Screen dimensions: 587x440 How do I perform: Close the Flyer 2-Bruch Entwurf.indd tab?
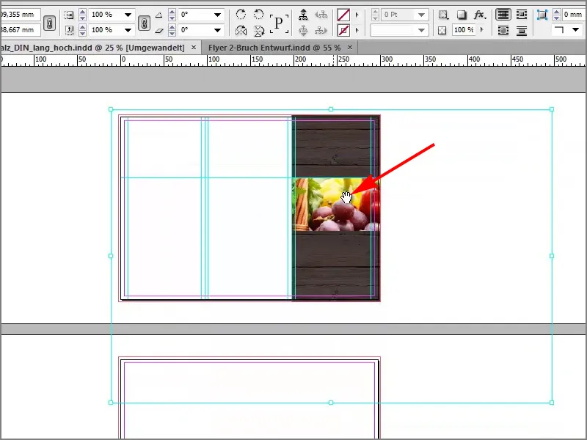coord(350,48)
